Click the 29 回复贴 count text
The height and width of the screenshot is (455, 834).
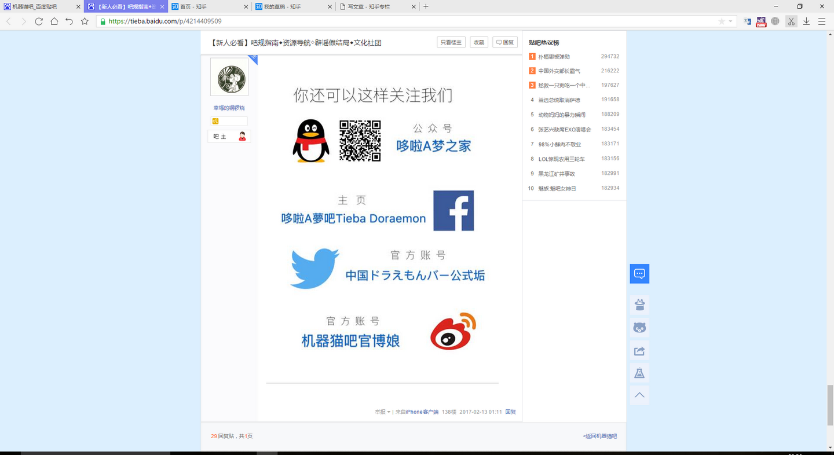coord(223,436)
